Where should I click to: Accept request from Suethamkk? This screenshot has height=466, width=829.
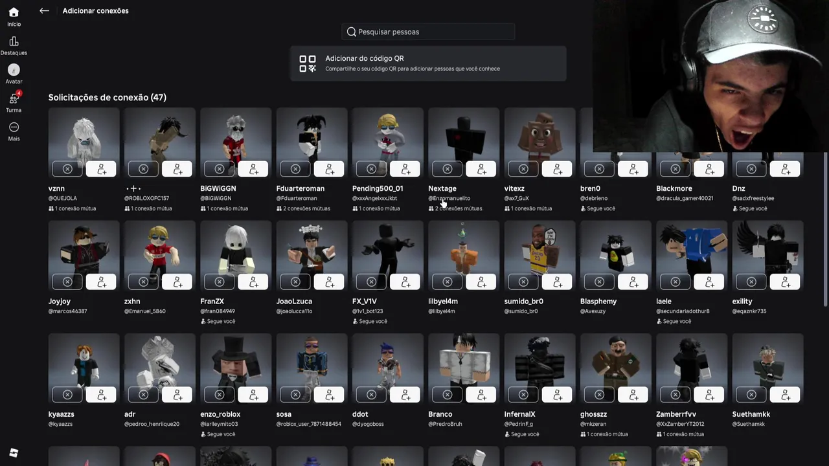[785, 394]
